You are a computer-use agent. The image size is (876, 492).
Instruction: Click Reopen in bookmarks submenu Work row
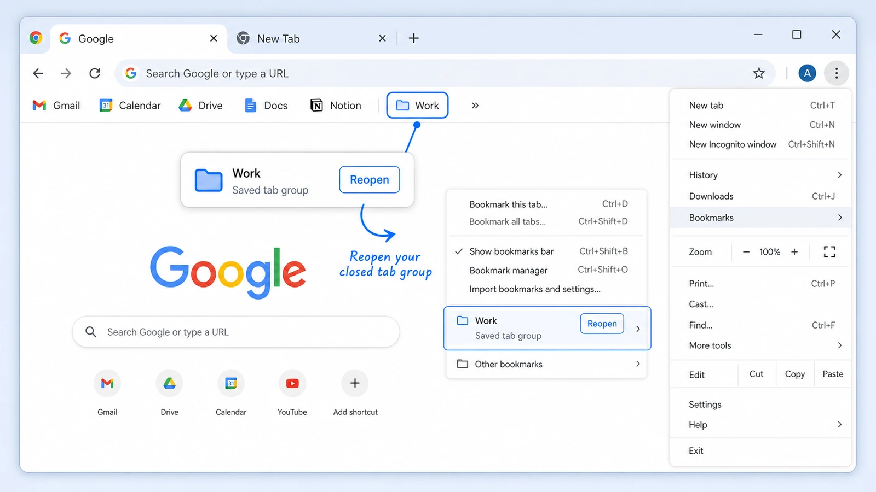pos(602,324)
